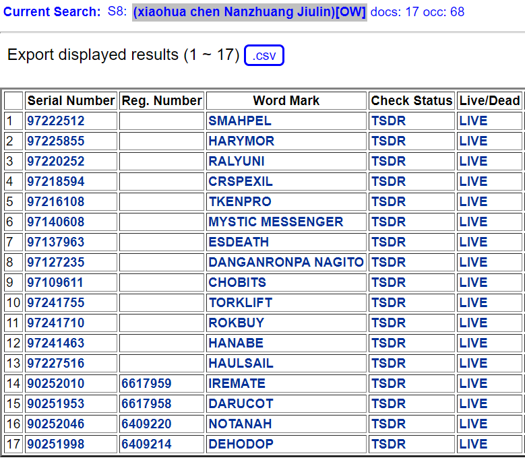Open the ROKBUY word mark
Screen dimensions: 525x464
point(237,323)
